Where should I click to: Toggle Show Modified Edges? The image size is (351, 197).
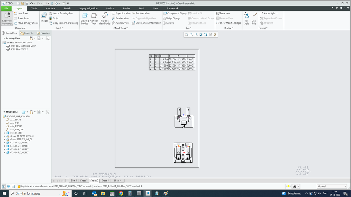(228, 23)
